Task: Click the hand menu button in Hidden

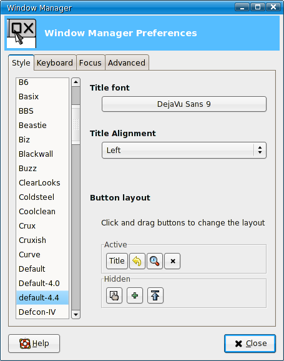Action: tap(114, 295)
